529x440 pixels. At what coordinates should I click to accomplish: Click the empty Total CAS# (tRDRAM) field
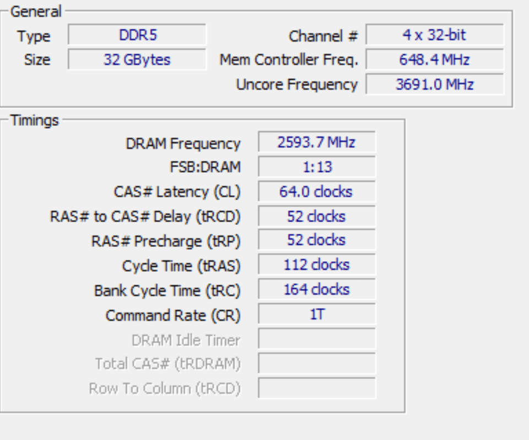point(317,363)
